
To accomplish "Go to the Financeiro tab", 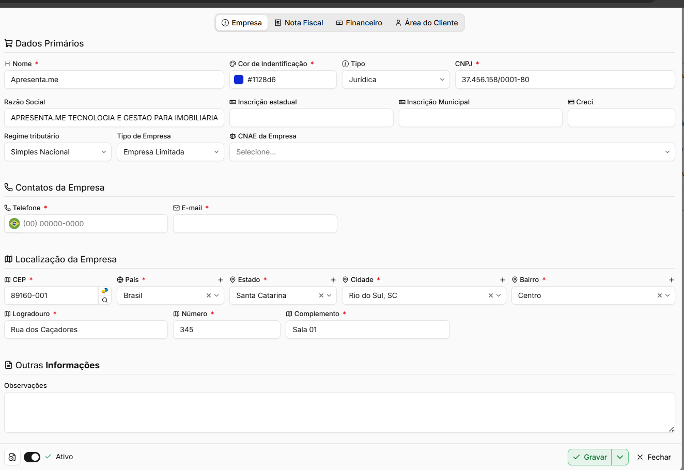I will pos(359,23).
